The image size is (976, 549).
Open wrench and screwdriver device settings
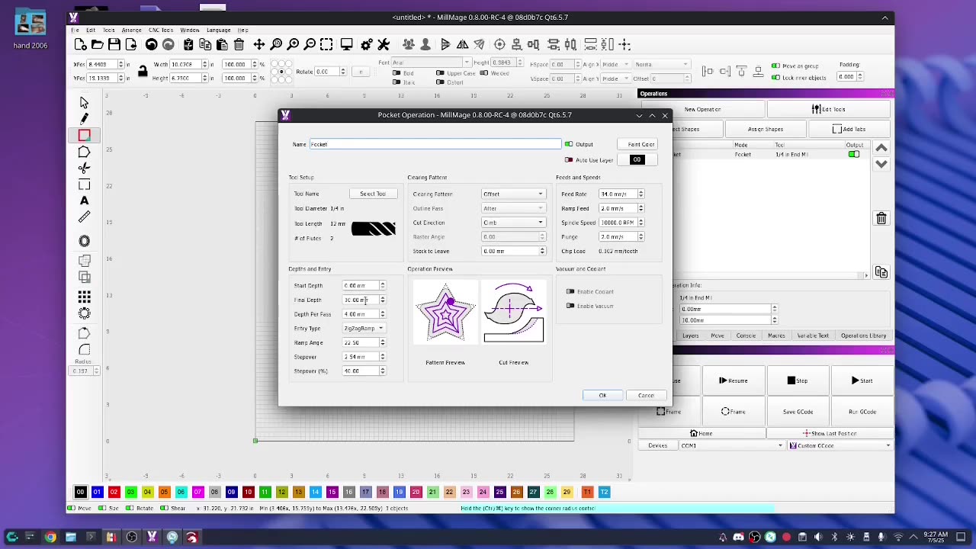pyautogui.click(x=384, y=45)
